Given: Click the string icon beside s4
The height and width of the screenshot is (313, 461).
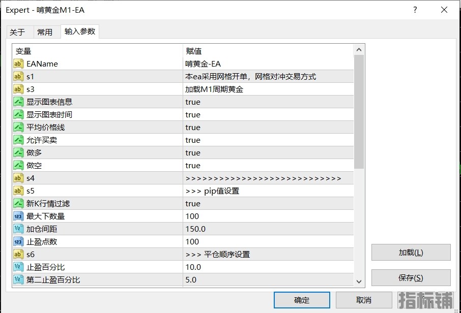Looking at the screenshot, I should click(18, 178).
